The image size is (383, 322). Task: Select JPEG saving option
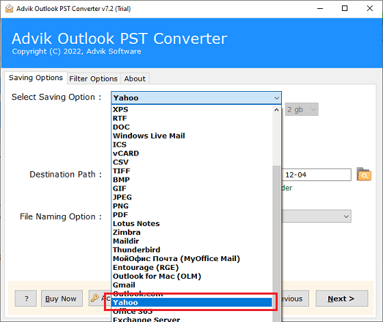coord(191,197)
